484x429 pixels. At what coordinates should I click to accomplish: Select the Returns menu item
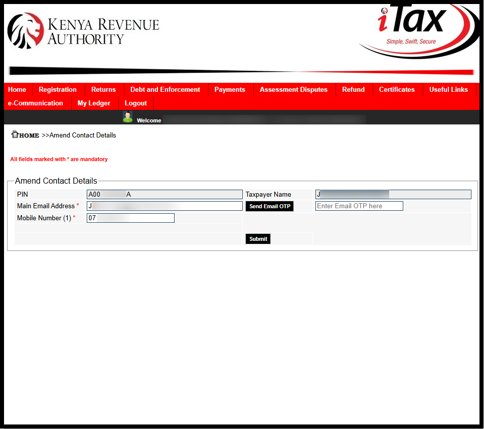[103, 89]
